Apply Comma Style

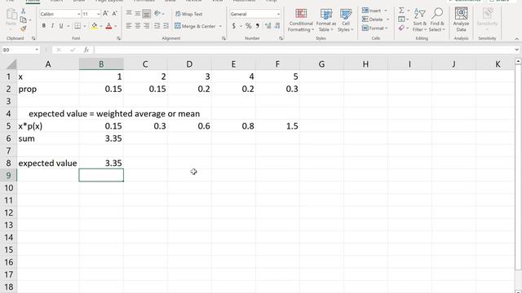(x=258, y=26)
